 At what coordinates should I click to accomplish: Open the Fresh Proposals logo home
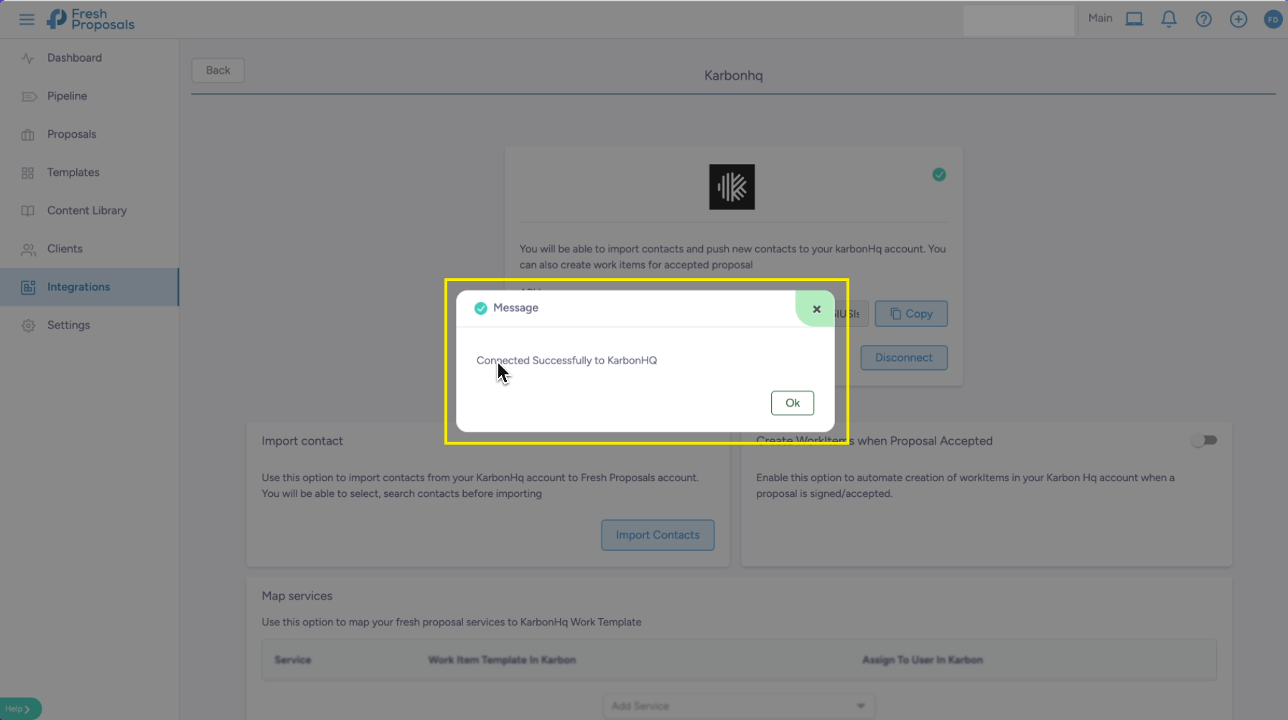click(90, 19)
